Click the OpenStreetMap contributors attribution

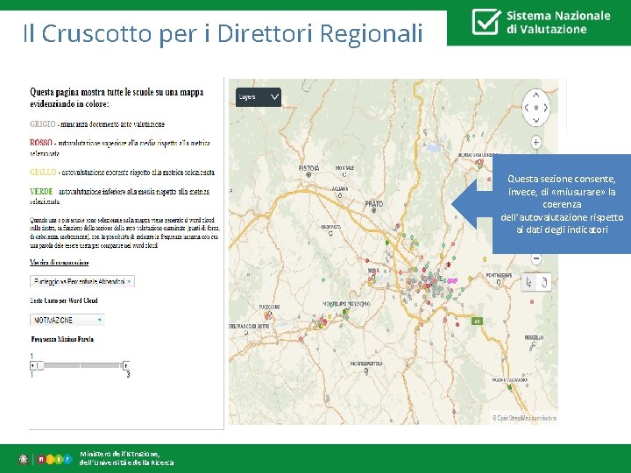coord(524,419)
